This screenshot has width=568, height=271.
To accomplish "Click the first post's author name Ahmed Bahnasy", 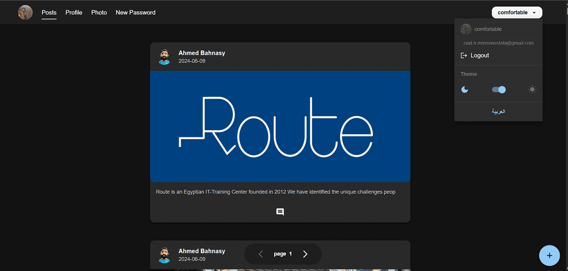I will 202,53.
